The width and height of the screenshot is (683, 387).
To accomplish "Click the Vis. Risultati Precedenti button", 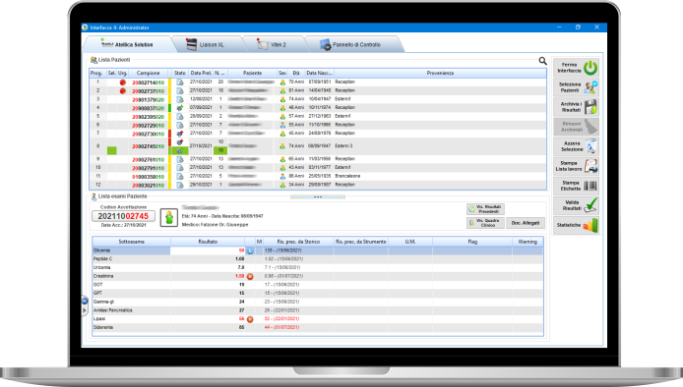I will pyautogui.click(x=485, y=209).
